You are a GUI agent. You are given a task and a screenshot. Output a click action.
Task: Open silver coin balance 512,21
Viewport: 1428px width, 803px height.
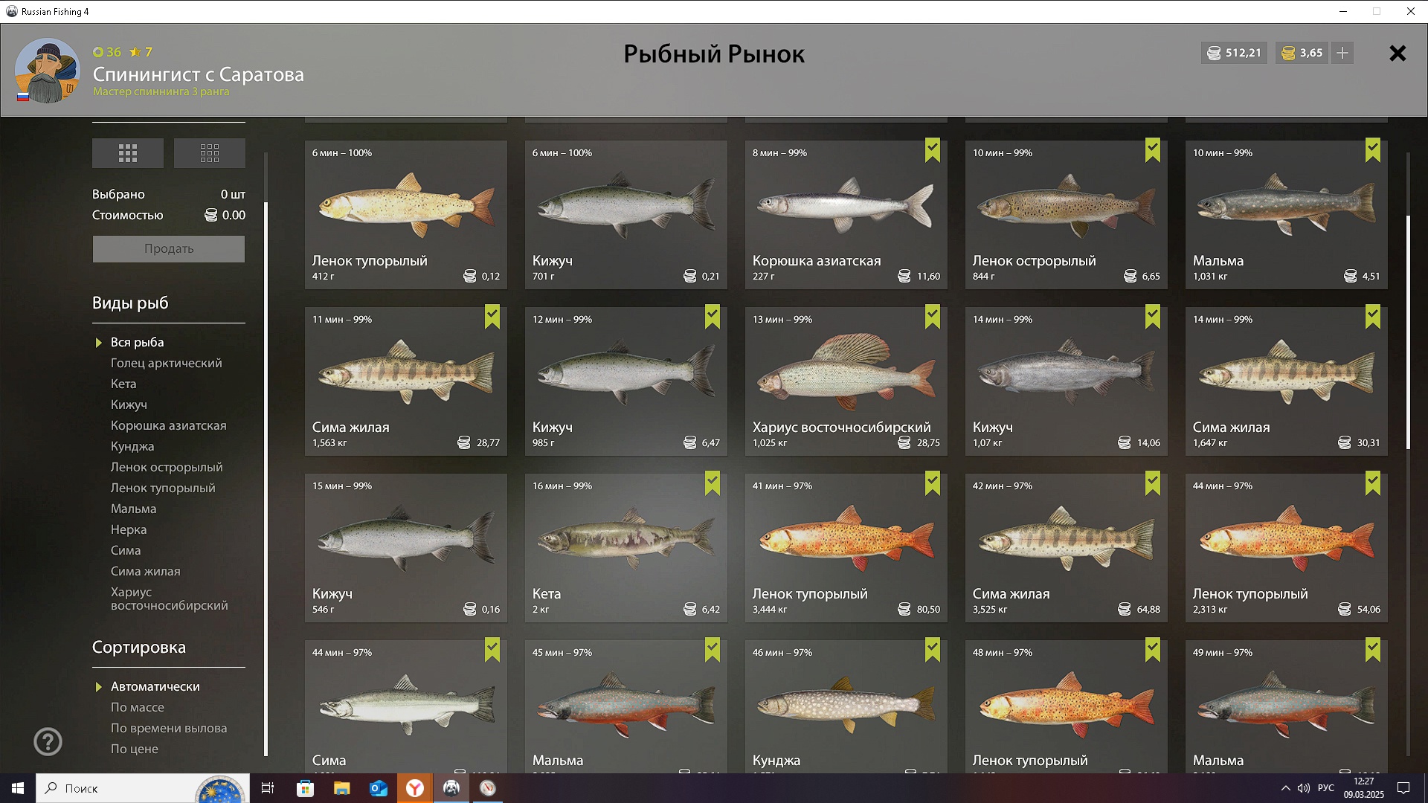[1234, 53]
